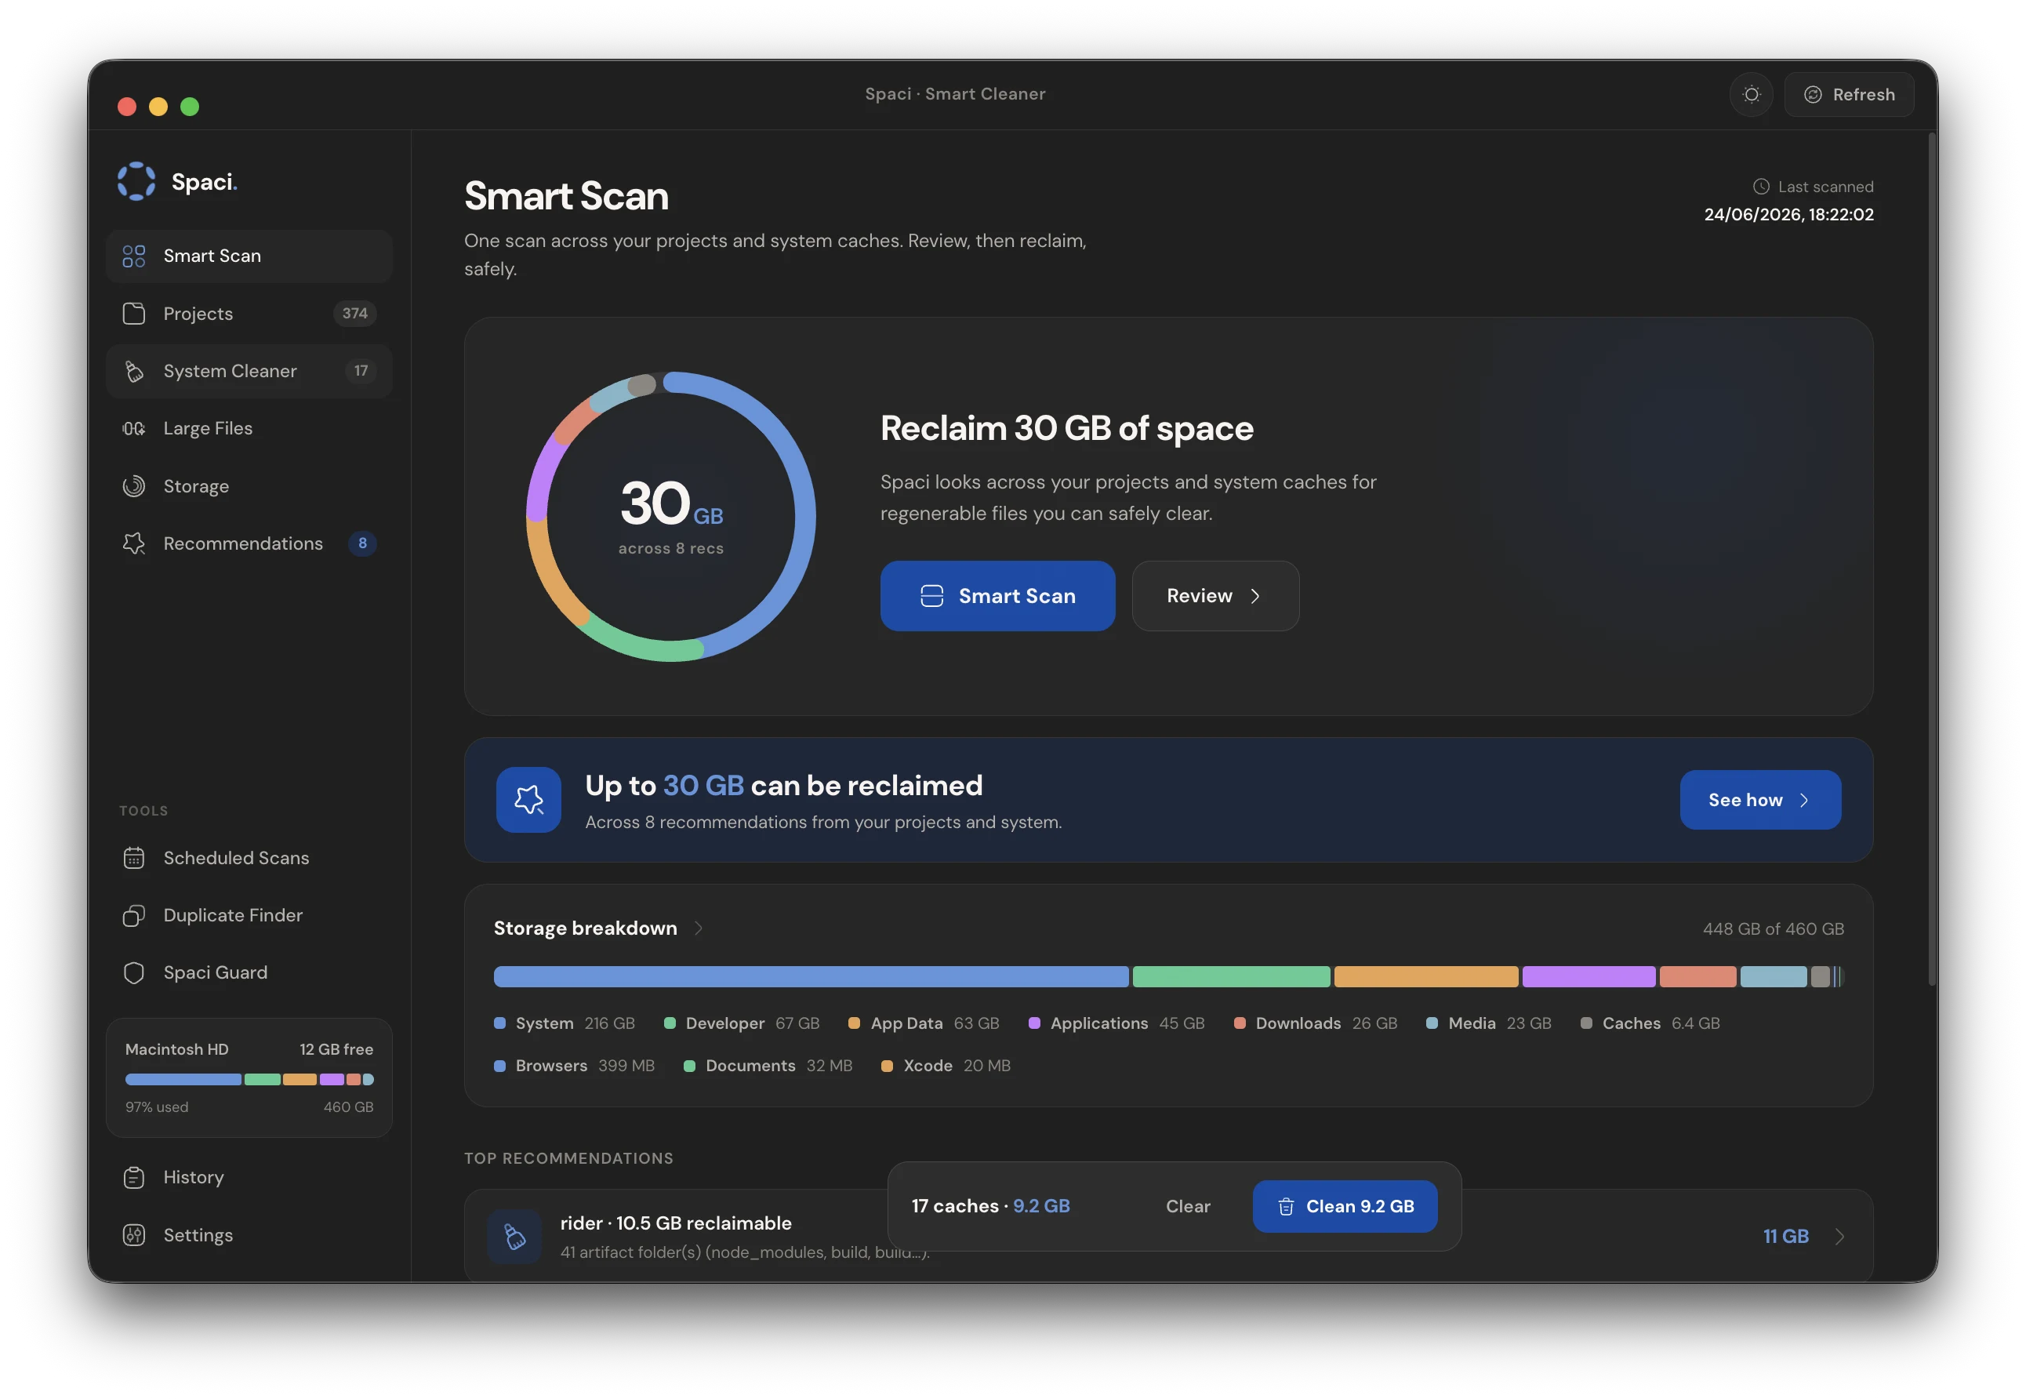Click the Large Files icon
2026x1399 pixels.
(x=133, y=429)
